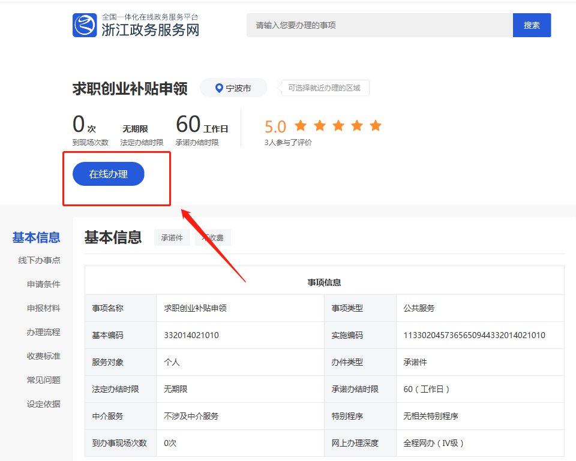The image size is (576, 461).
Task: Open 申报材料 in side navigation
Action: tap(43, 308)
